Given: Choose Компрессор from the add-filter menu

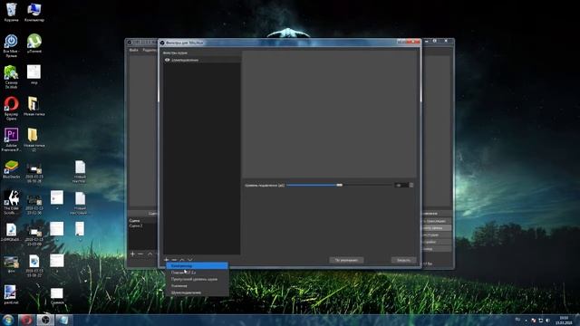Looking at the screenshot, I should coord(197,265).
